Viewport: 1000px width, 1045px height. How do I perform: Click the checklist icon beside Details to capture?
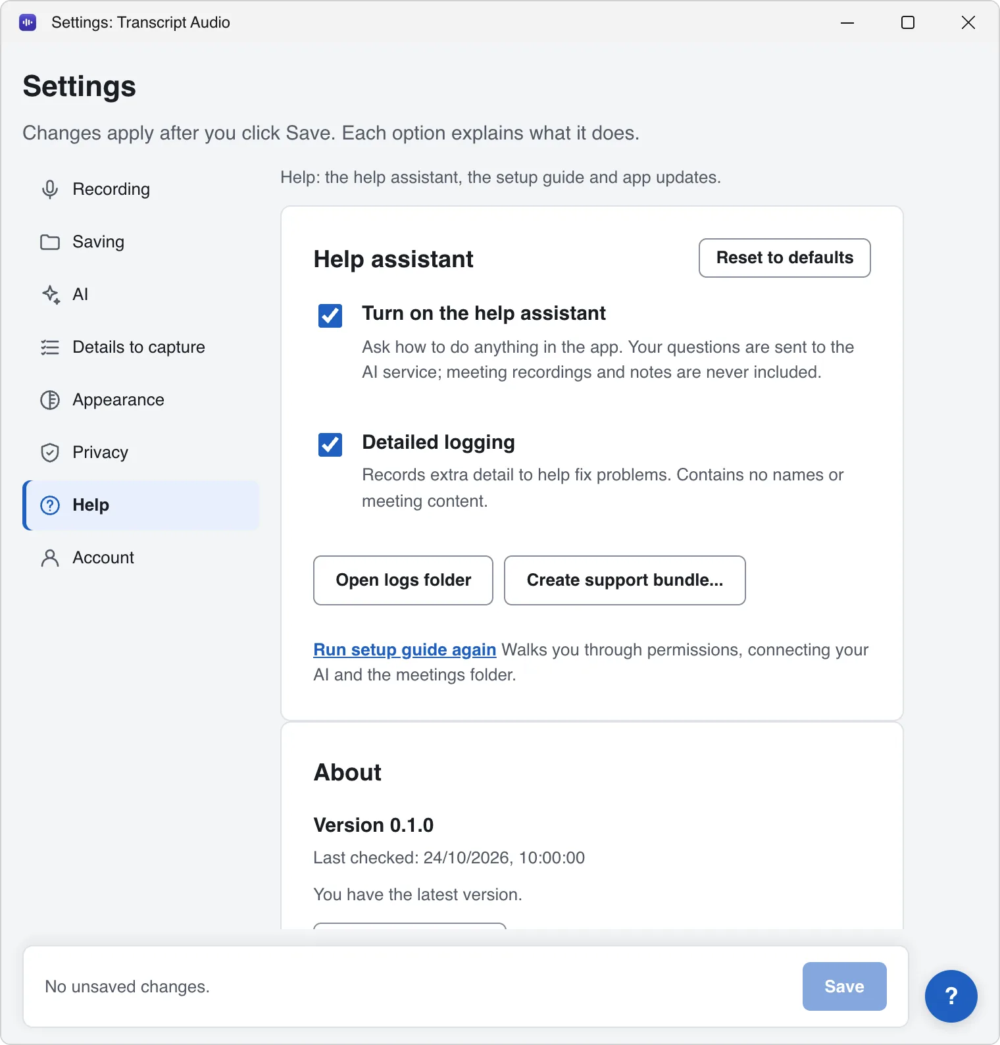tap(50, 347)
